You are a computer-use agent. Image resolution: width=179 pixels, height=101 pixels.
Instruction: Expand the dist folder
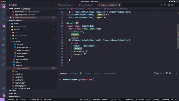click(x=17, y=33)
